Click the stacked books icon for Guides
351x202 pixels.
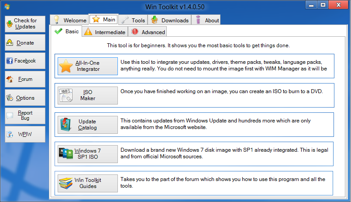pos(66,183)
